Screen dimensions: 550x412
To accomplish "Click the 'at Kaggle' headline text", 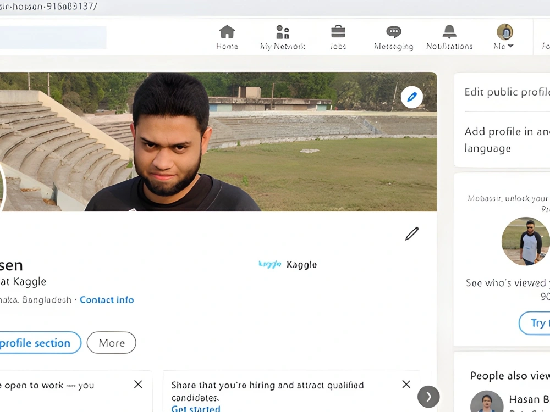I will click(x=23, y=282).
